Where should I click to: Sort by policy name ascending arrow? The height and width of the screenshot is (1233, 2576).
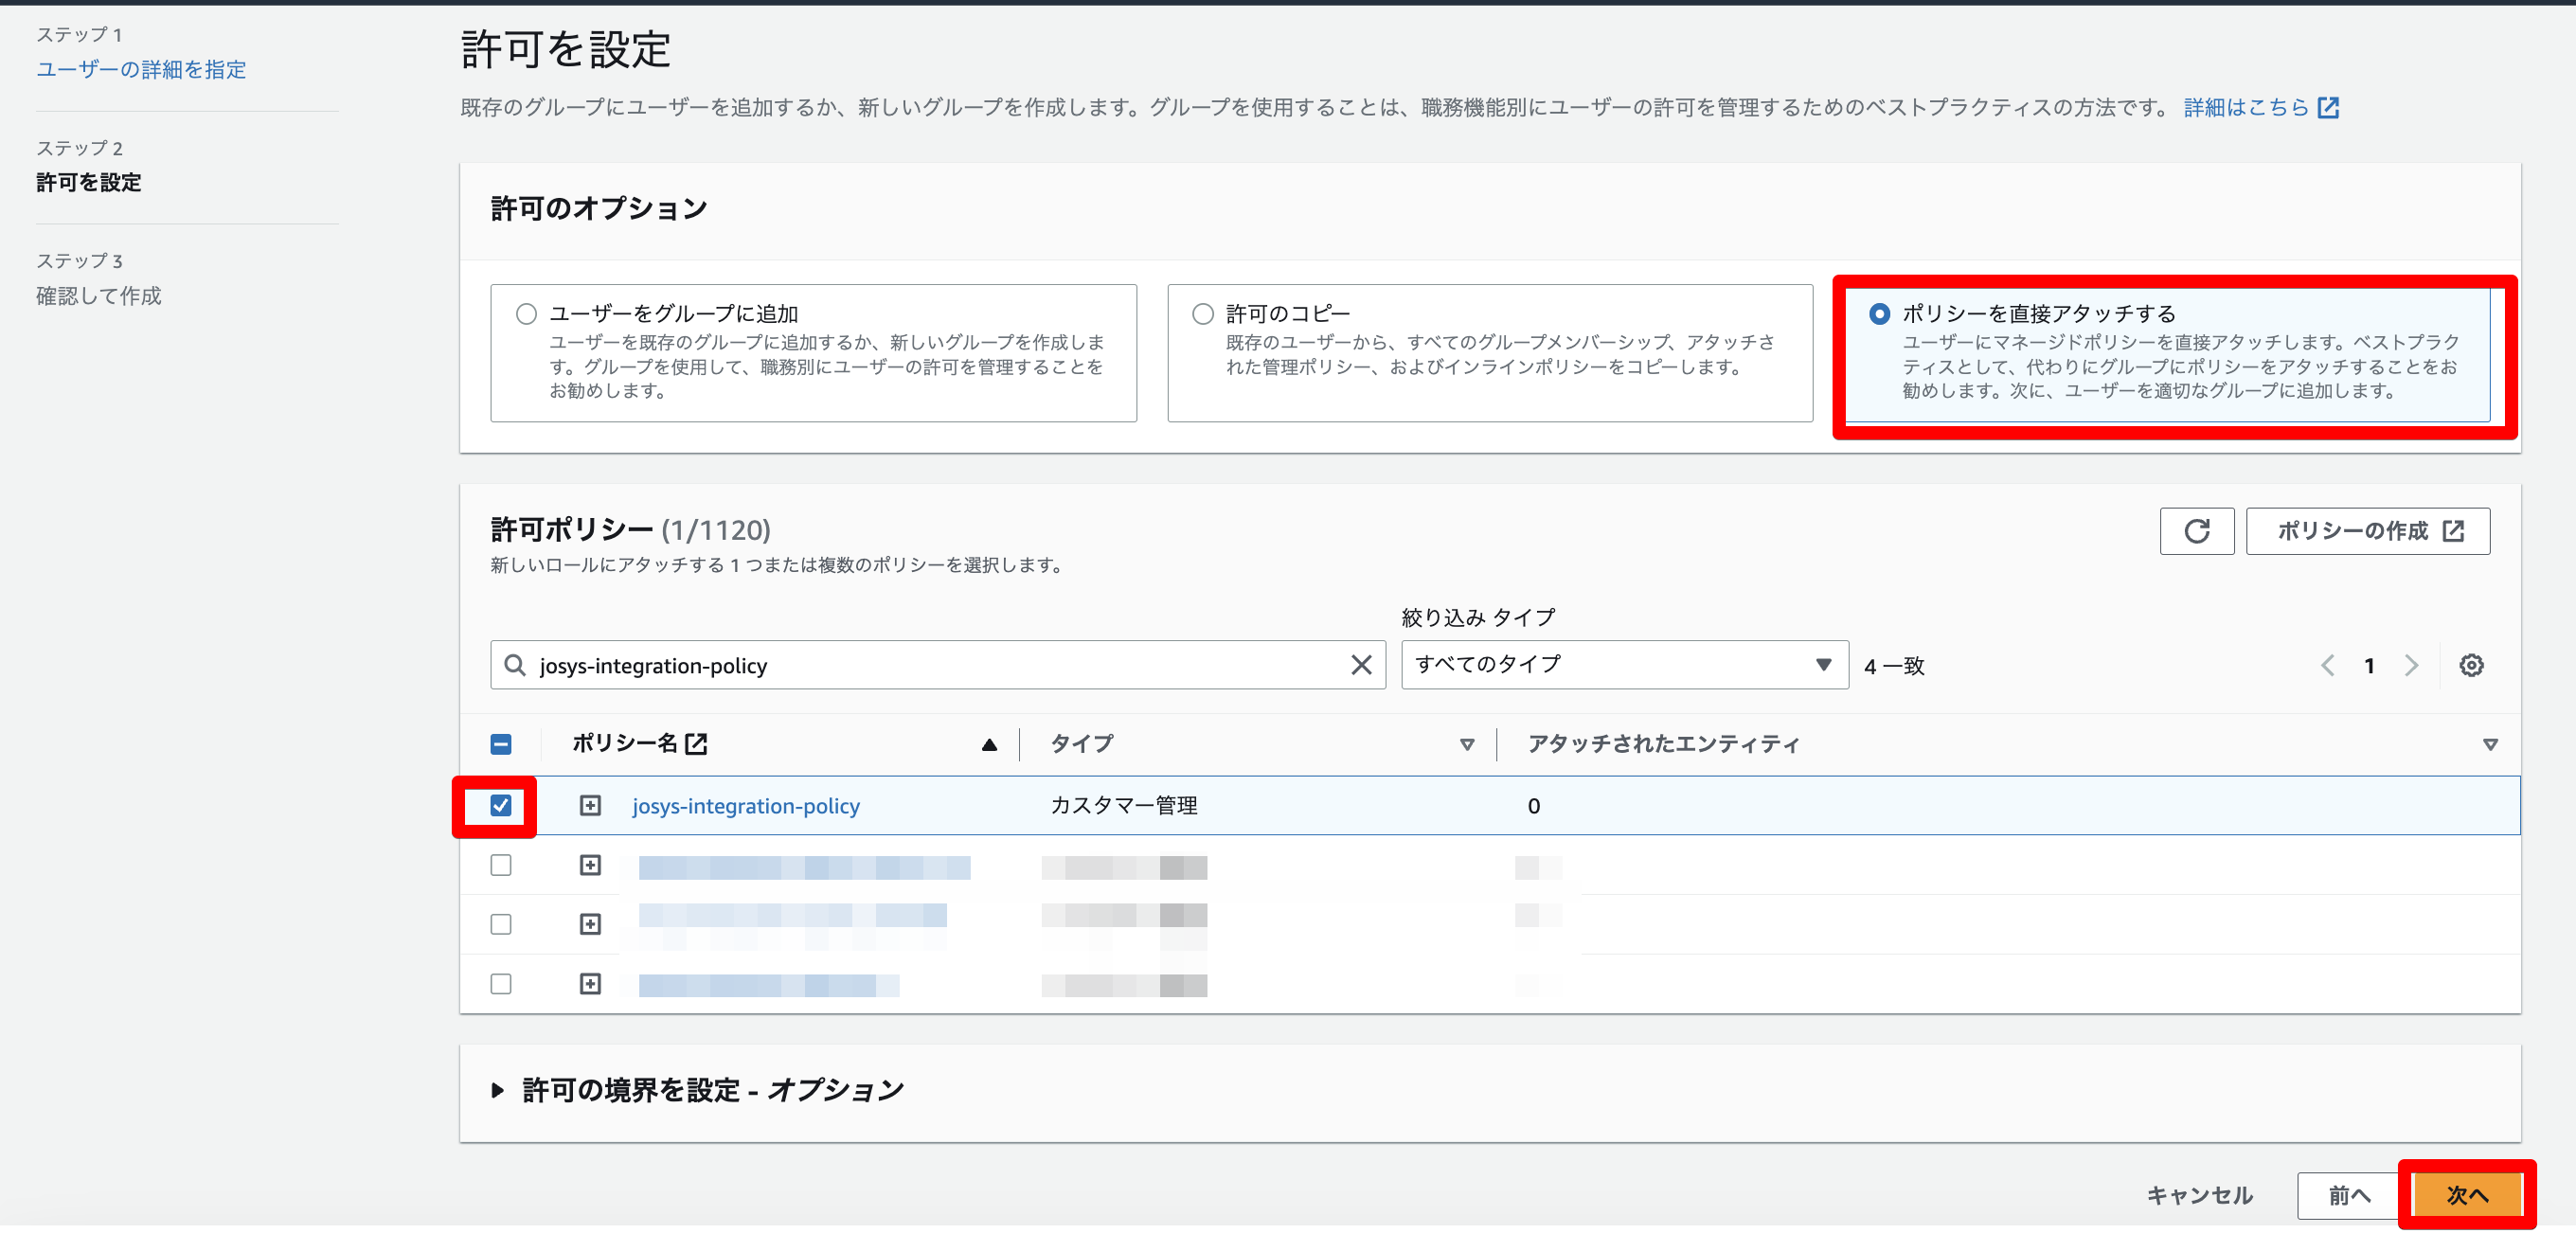click(x=989, y=744)
